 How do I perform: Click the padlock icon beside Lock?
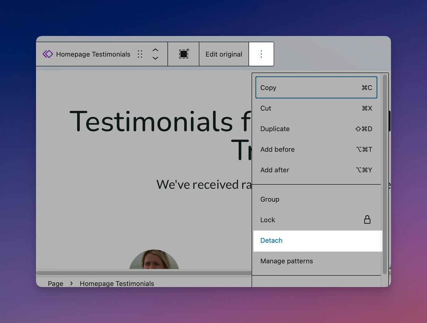(x=367, y=220)
